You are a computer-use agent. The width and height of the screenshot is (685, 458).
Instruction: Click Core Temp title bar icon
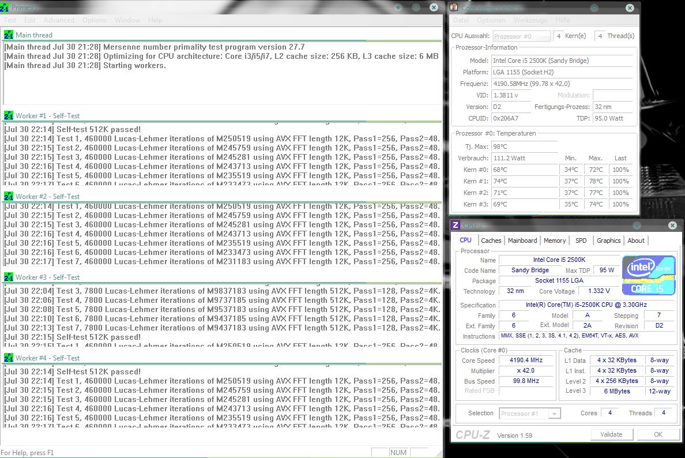click(454, 7)
